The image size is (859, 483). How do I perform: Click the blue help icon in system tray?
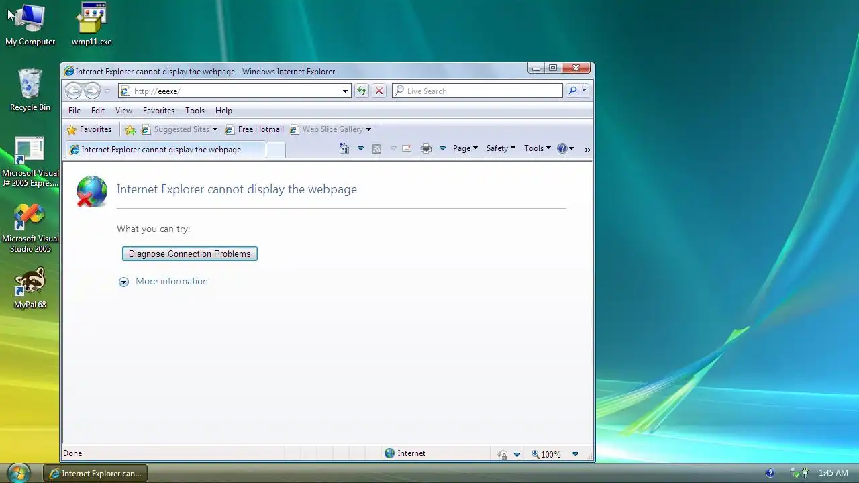click(770, 473)
